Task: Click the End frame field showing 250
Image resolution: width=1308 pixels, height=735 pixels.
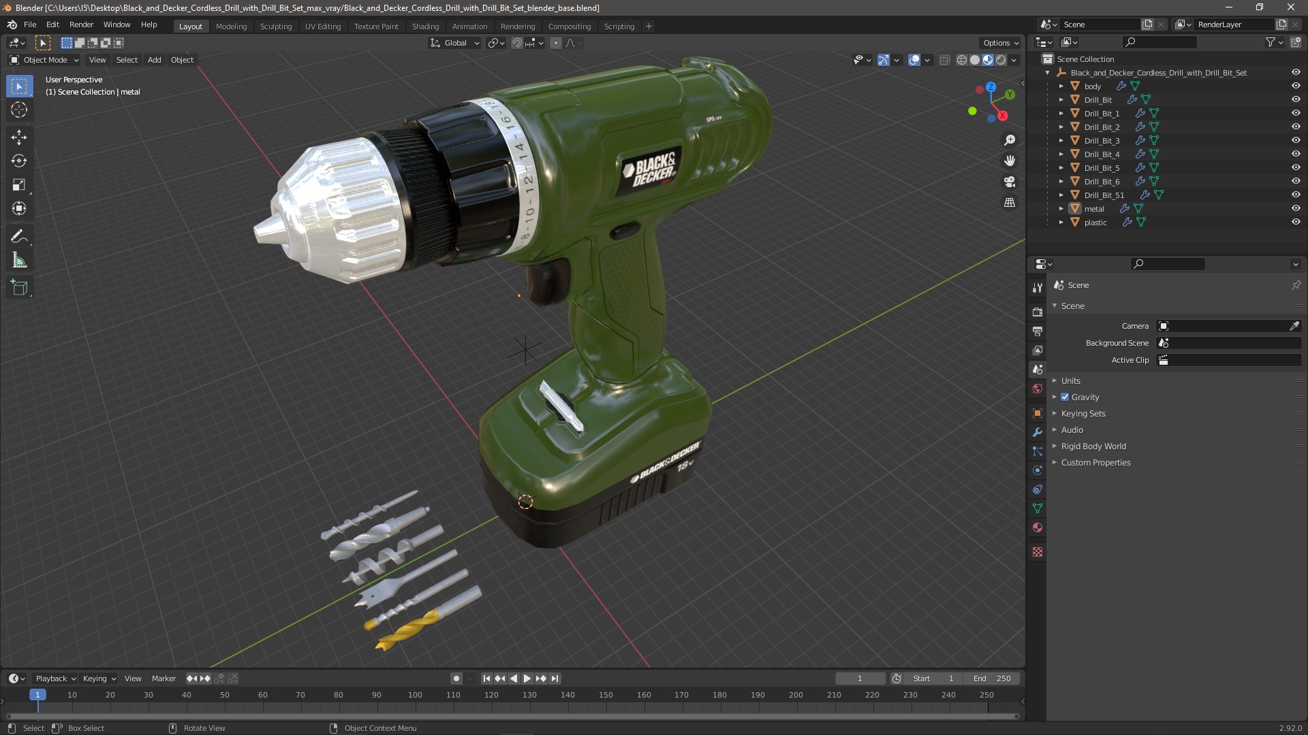Action: (993, 679)
